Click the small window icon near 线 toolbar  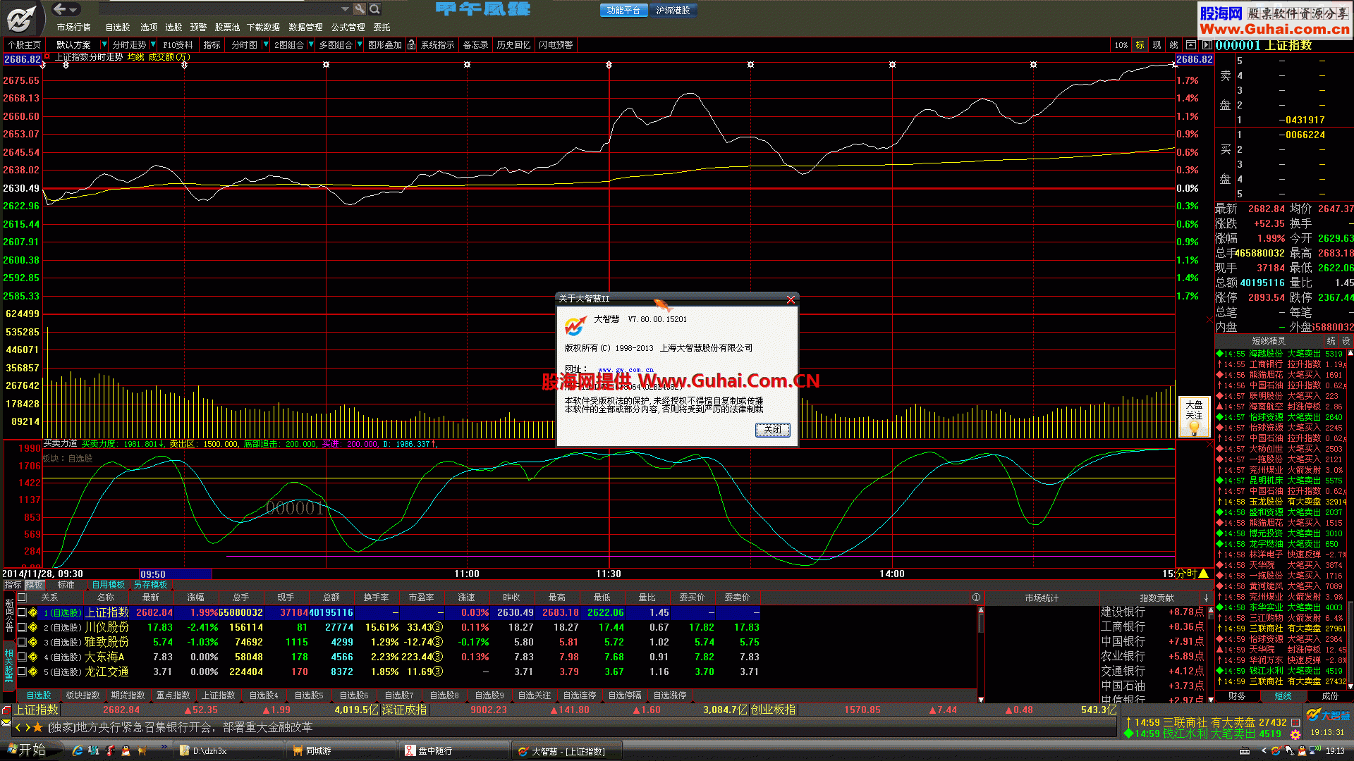tap(1191, 45)
